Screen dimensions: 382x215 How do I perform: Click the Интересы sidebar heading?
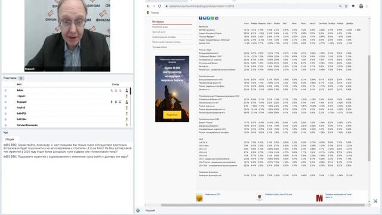coord(158,21)
